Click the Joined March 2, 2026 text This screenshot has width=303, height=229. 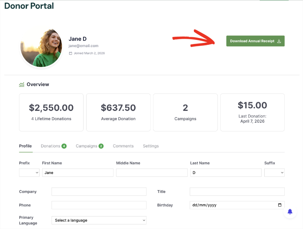pyautogui.click(x=89, y=53)
